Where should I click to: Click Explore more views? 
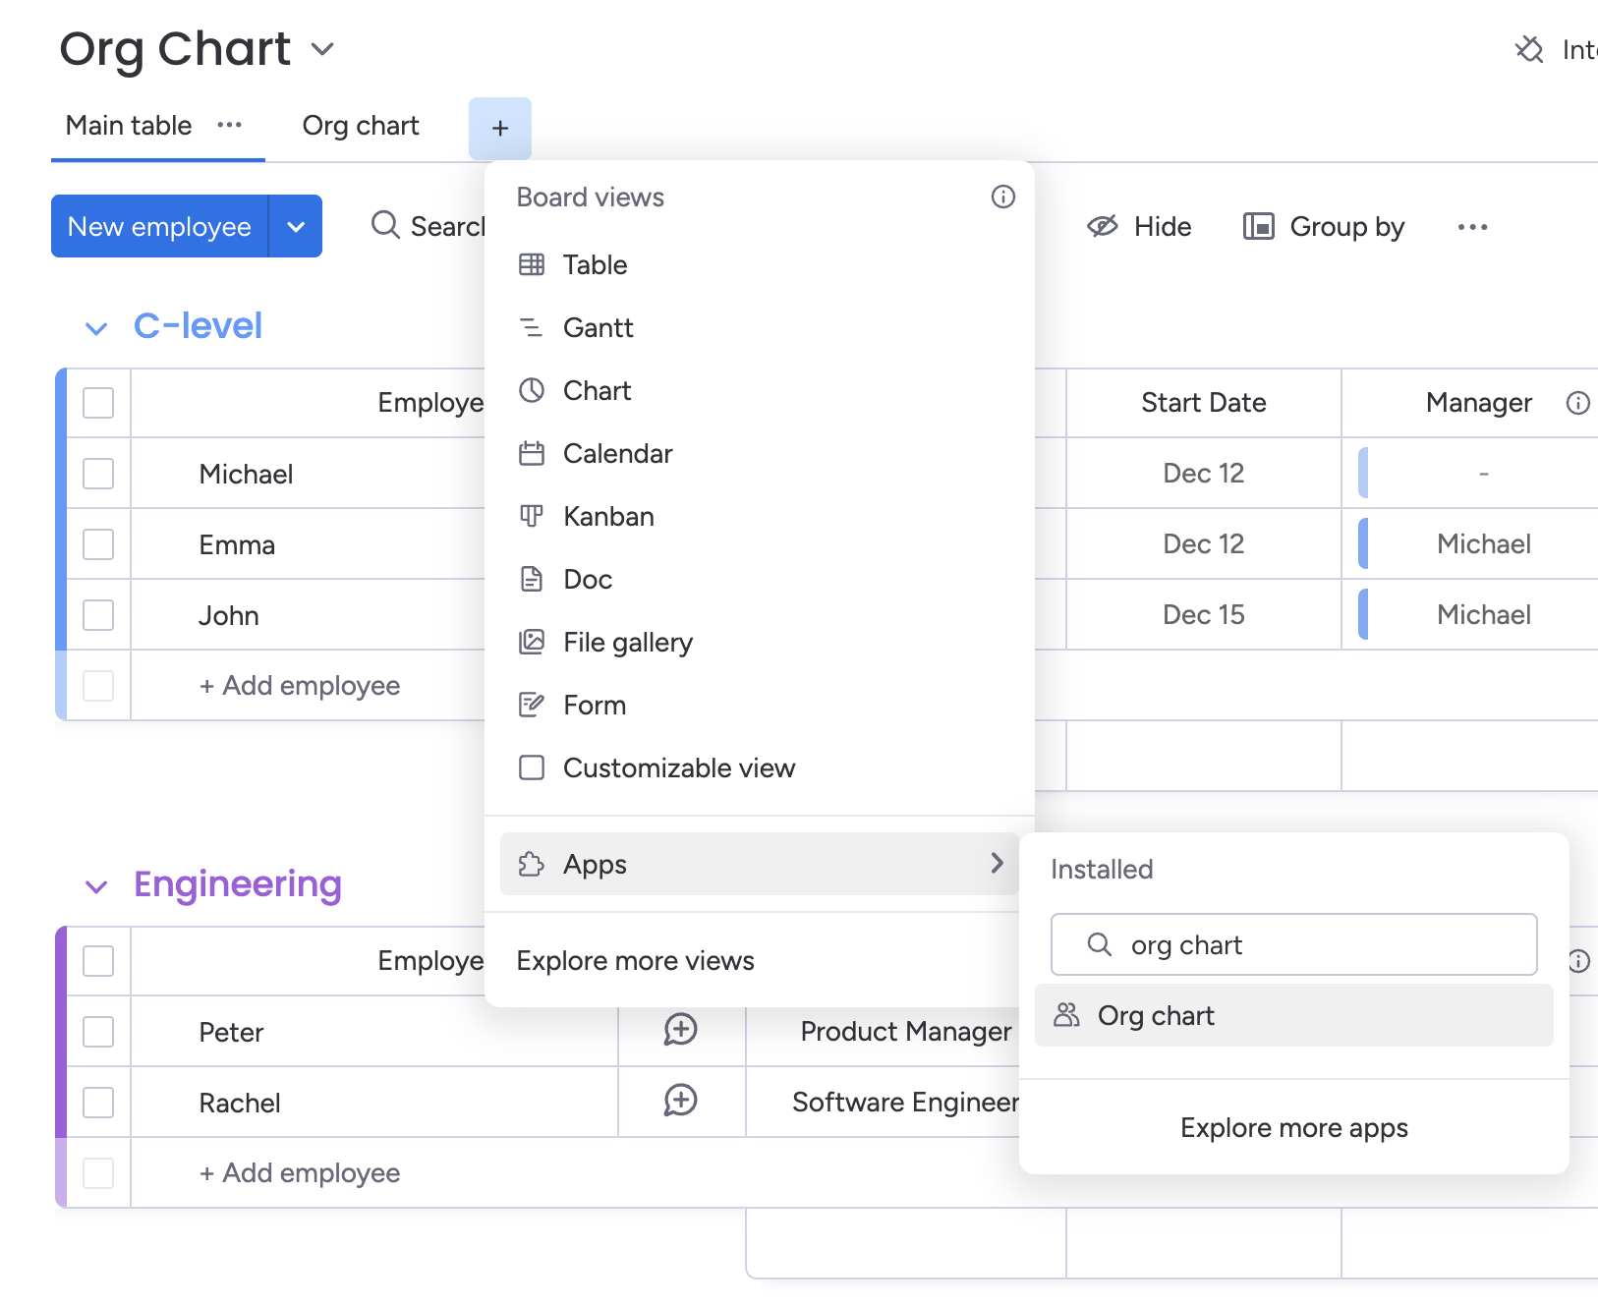pos(635,961)
